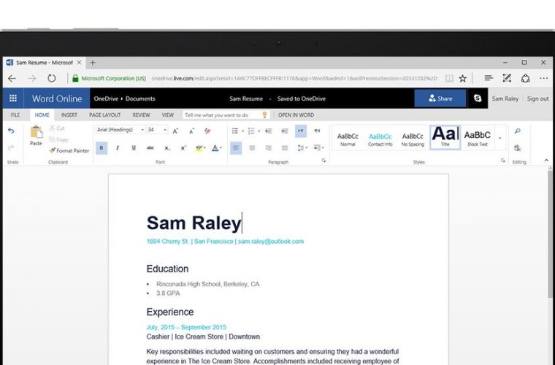The width and height of the screenshot is (555, 365).
Task: Toggle Strikethrough formatting
Action: click(150, 148)
